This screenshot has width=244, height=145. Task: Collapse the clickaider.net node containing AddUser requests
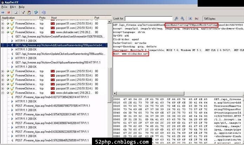click(3, 32)
